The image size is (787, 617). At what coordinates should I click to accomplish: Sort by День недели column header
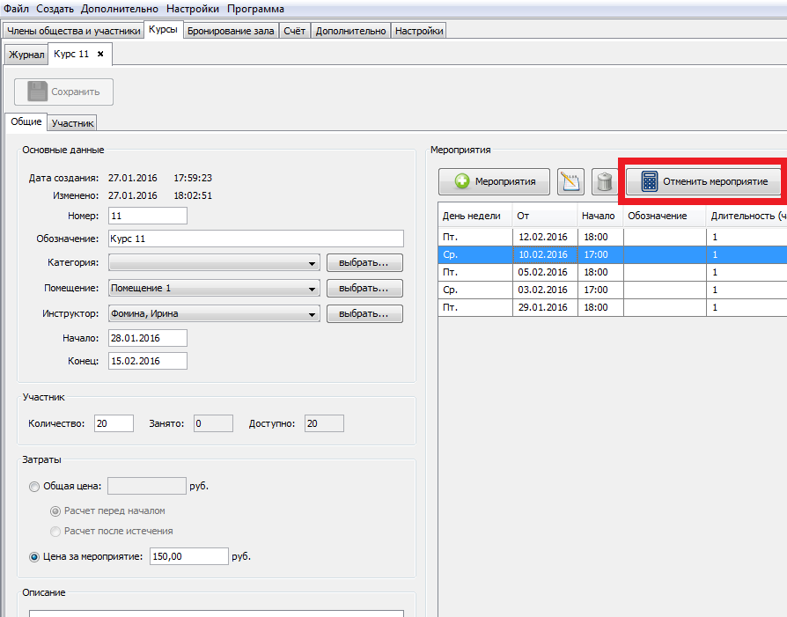coord(475,216)
